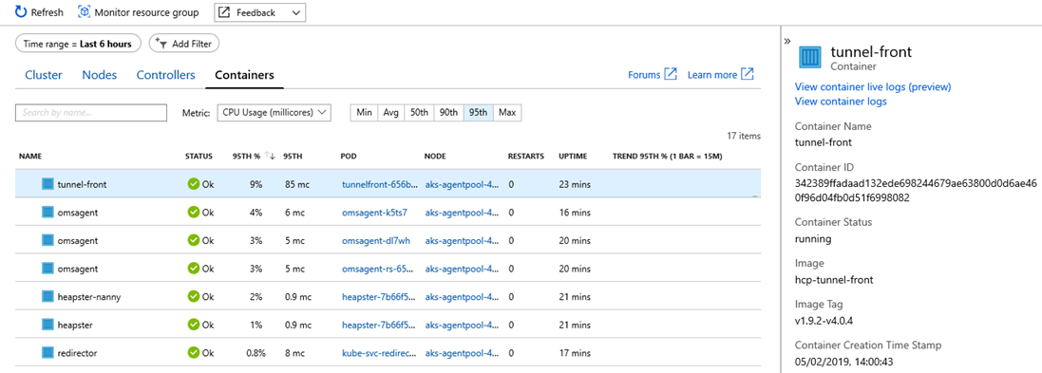The width and height of the screenshot is (1042, 373).
Task: Open View container live logs link
Action: [873, 87]
